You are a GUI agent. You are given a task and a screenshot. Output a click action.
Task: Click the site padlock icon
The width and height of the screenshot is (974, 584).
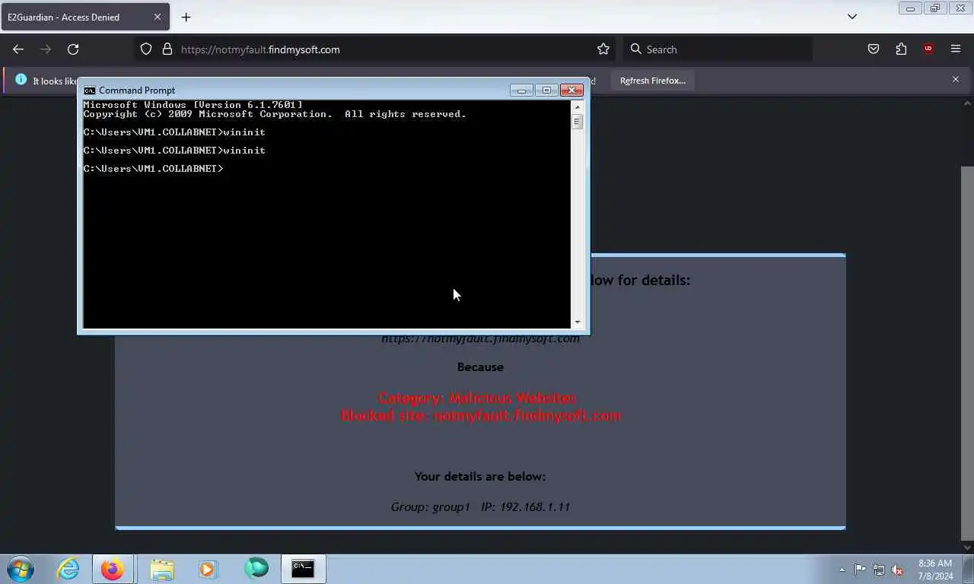pyautogui.click(x=167, y=49)
